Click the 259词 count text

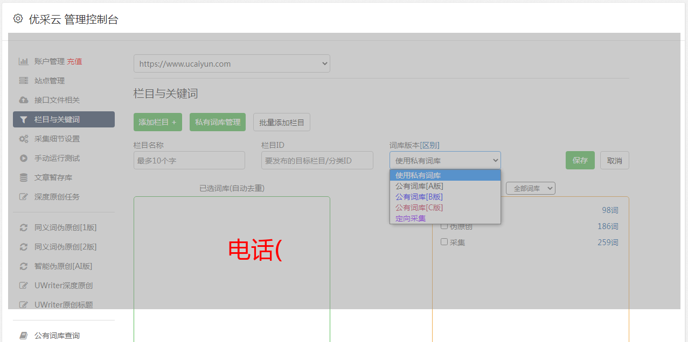608,243
